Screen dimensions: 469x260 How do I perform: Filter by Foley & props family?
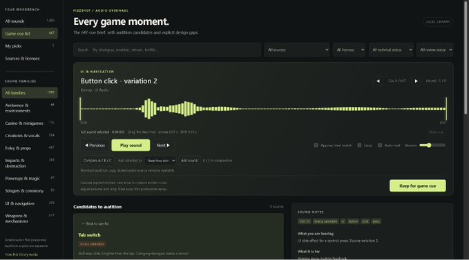[x=30, y=148]
